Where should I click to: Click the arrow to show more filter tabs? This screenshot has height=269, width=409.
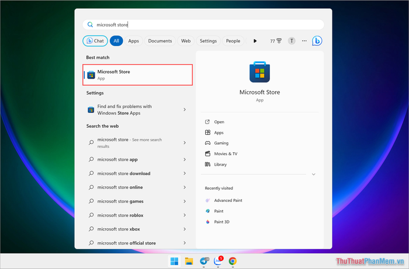[255, 41]
